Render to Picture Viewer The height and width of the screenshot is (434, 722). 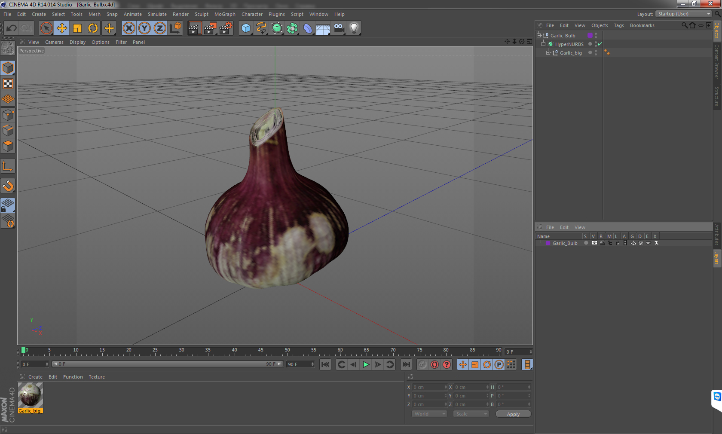(210, 28)
